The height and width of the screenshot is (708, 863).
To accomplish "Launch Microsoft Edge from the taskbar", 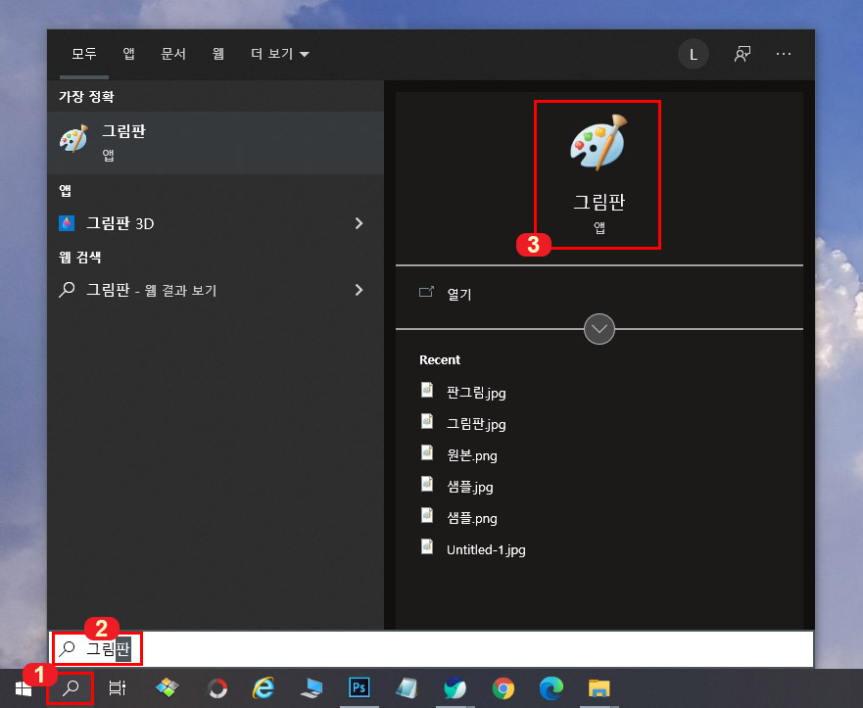I will (551, 687).
